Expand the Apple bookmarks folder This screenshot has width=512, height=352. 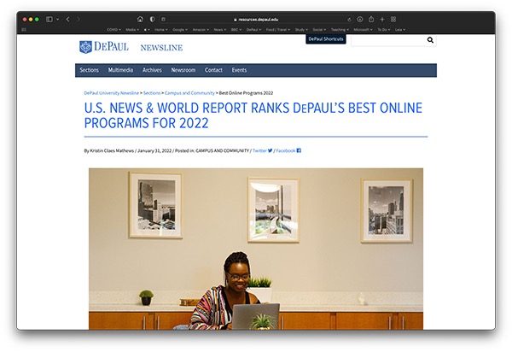(x=147, y=29)
